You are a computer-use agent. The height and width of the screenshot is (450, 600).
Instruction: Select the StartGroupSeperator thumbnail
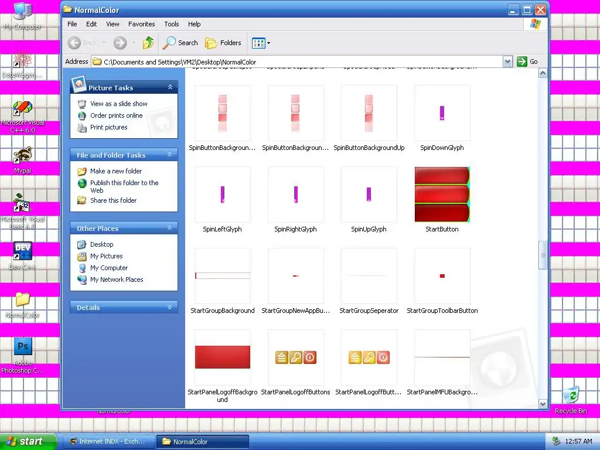369,277
